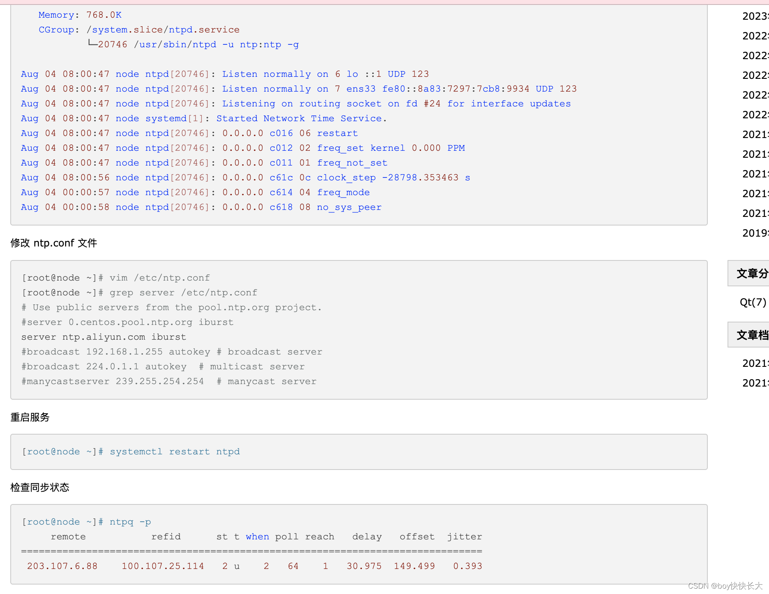Click log line 'c011 01 freq_not_set'
769x594 pixels.
[204, 163]
